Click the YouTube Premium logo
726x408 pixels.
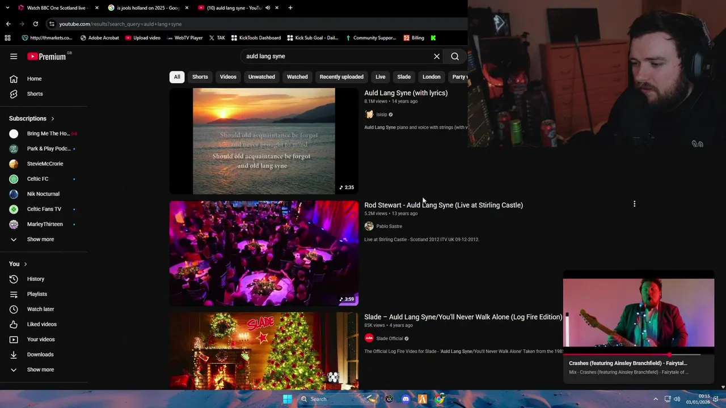(48, 56)
